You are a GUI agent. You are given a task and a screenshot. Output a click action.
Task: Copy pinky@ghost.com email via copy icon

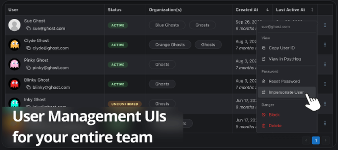pos(28,68)
